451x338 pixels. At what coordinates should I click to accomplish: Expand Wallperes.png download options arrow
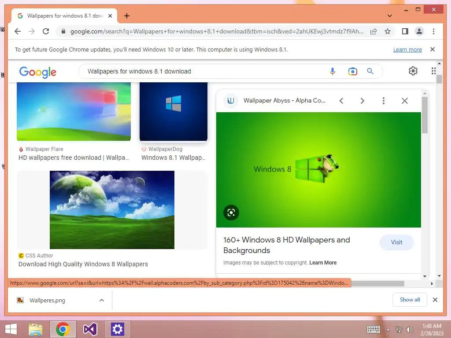click(x=102, y=300)
